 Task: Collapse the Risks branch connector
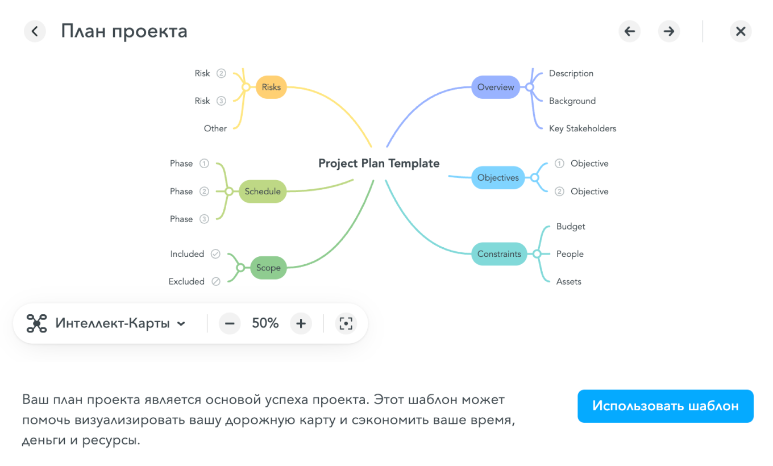pos(246,87)
